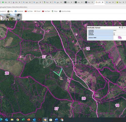Click the round settings icon in Particella Terreni
This screenshot has width=126, height=122.
122,28
